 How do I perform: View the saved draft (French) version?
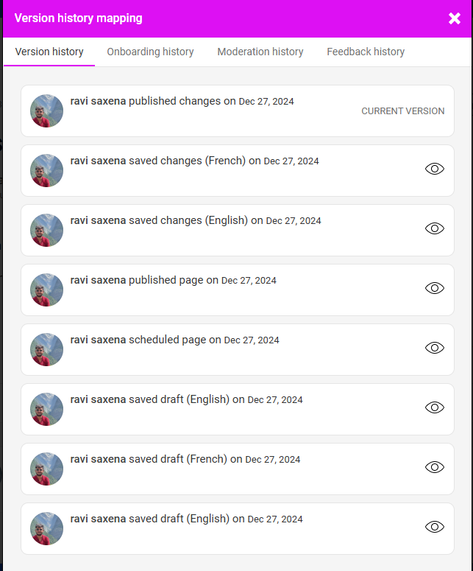(435, 467)
